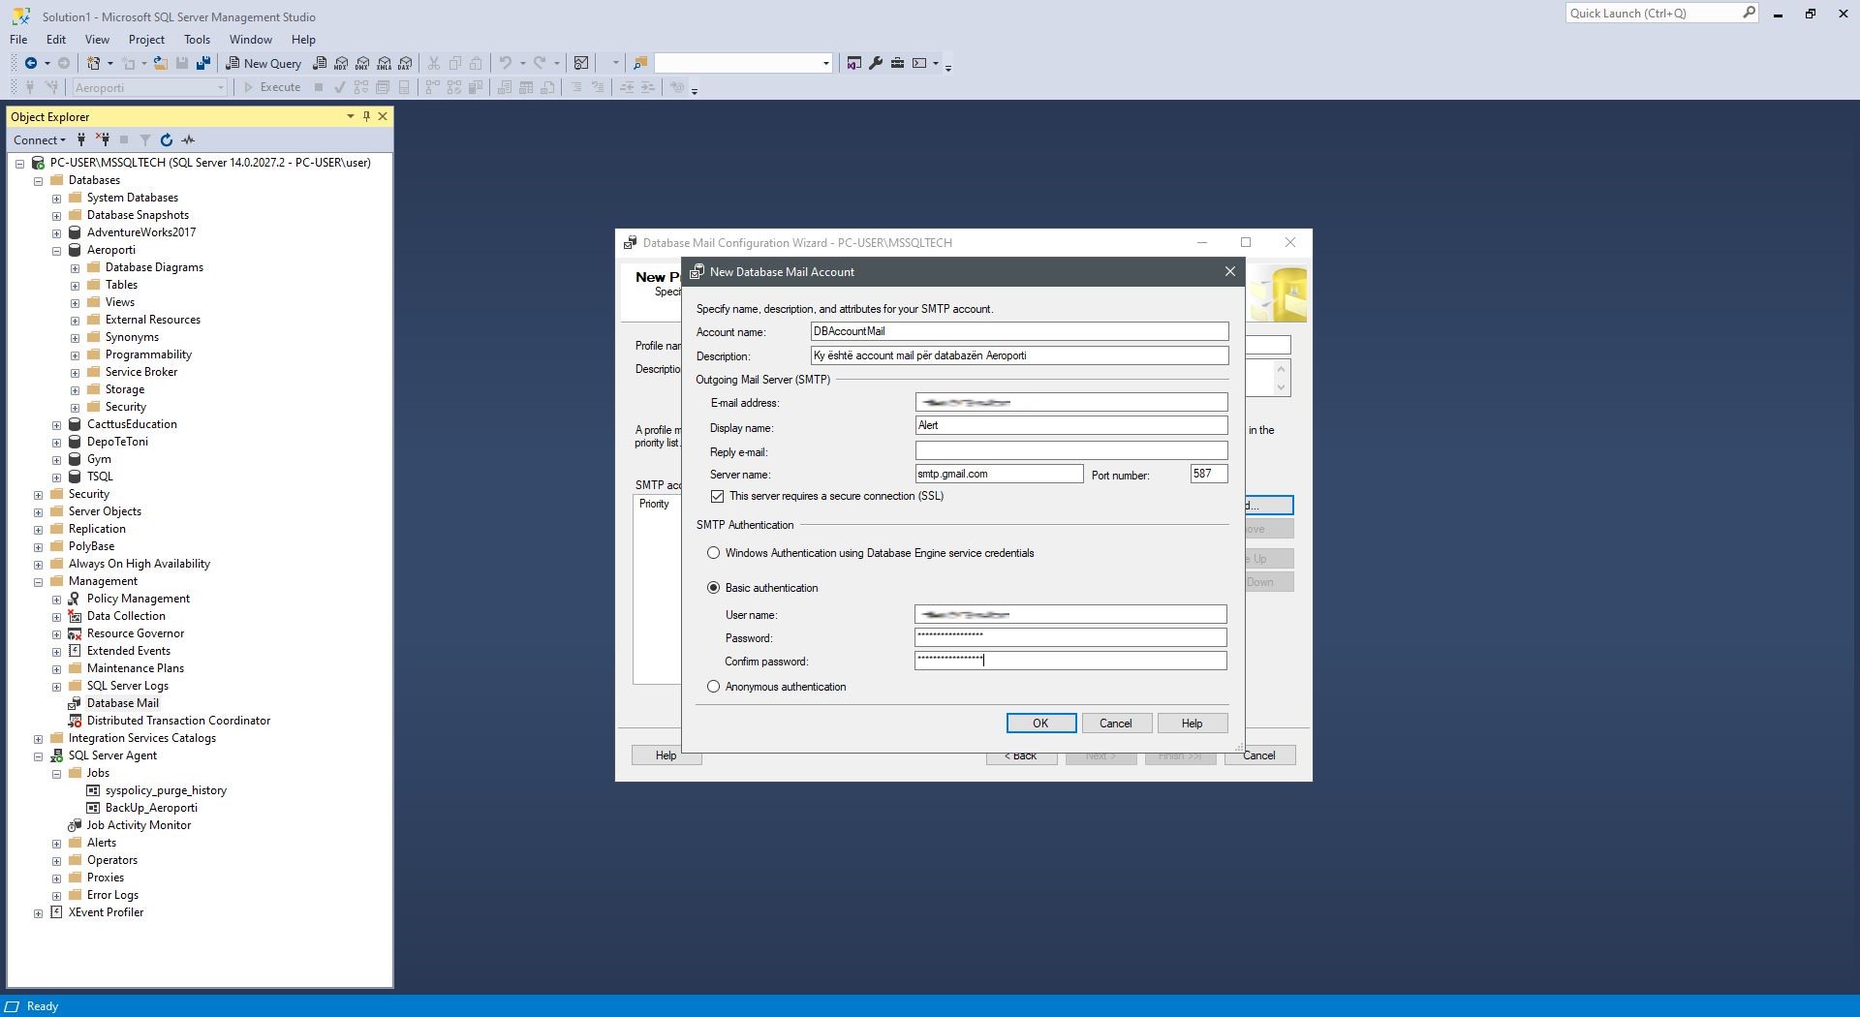Click the Toolbox icon in the toolbar
This screenshot has width=1860, height=1017.
pos(897,63)
